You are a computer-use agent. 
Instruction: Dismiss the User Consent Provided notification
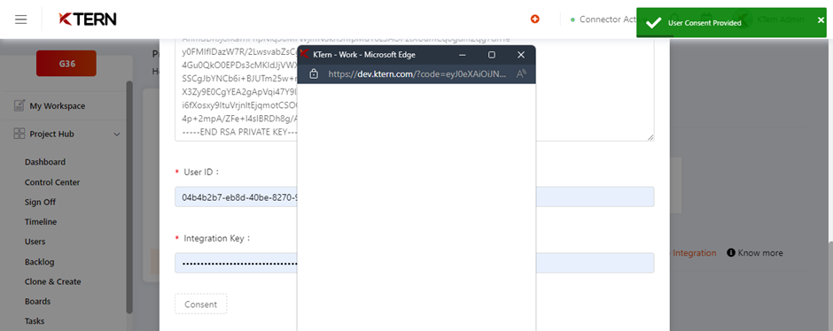tap(821, 20)
